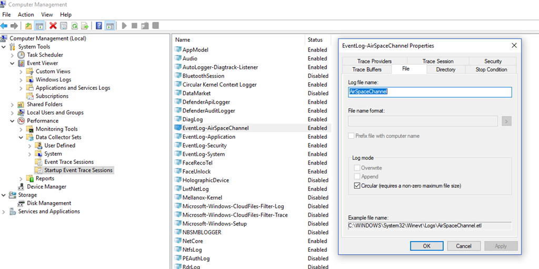Click the Performance gauge icon in tree
The height and width of the screenshot is (269, 539).
coord(21,121)
